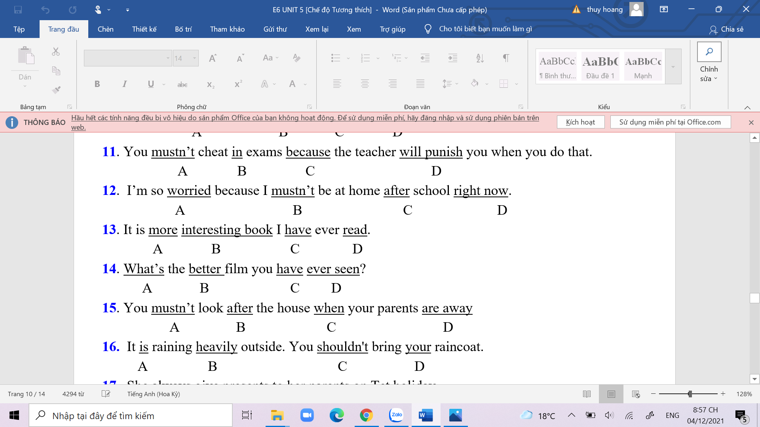Screen dimensions: 760x427
Task: Click the Save icon in title bar
Action: 18,9
